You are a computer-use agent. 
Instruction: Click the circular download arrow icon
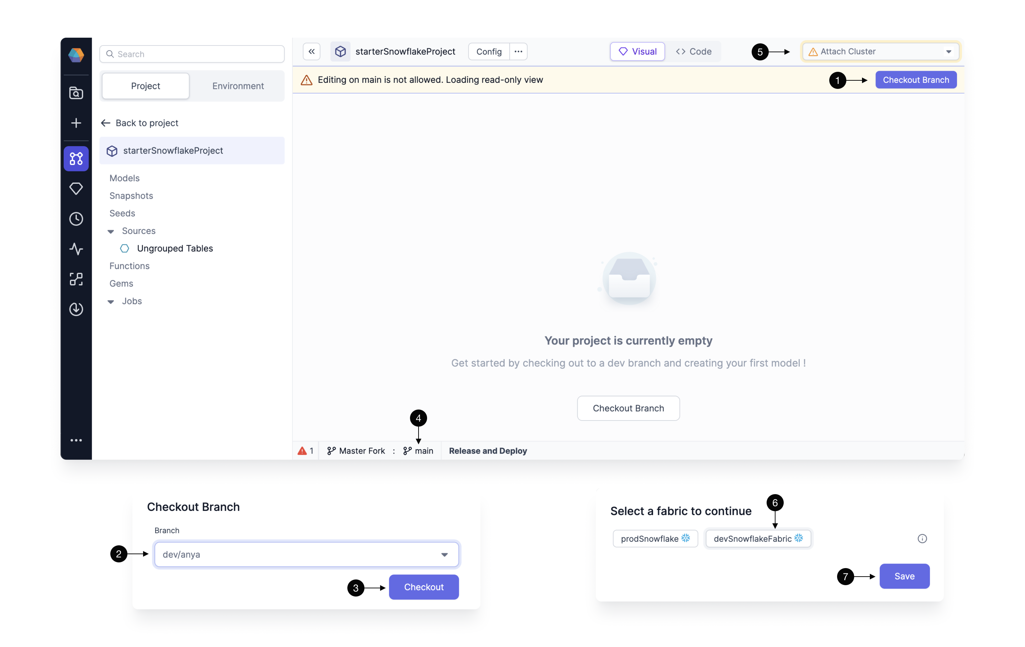click(x=76, y=309)
